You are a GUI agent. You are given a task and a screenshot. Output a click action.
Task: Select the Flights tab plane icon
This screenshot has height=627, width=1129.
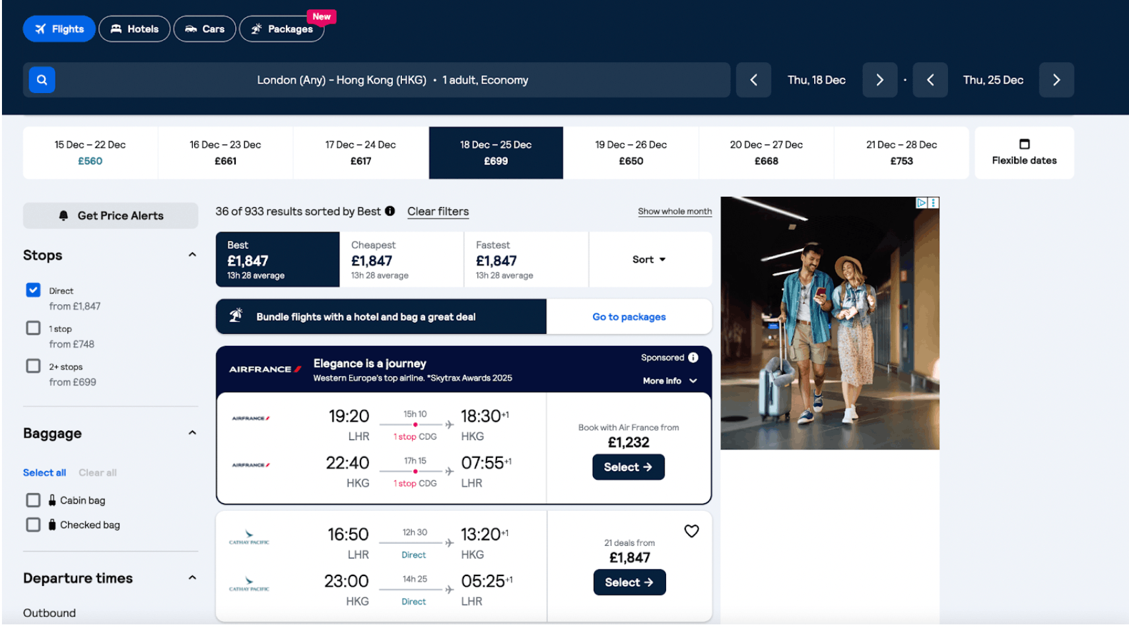(40, 28)
